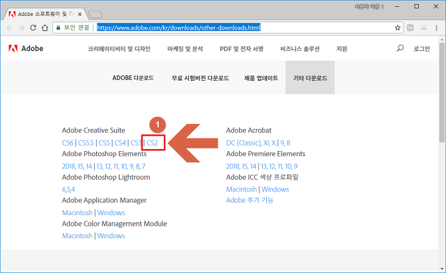Close the Adobe browser tab
The height and width of the screenshot is (273, 446).
(x=80, y=14)
